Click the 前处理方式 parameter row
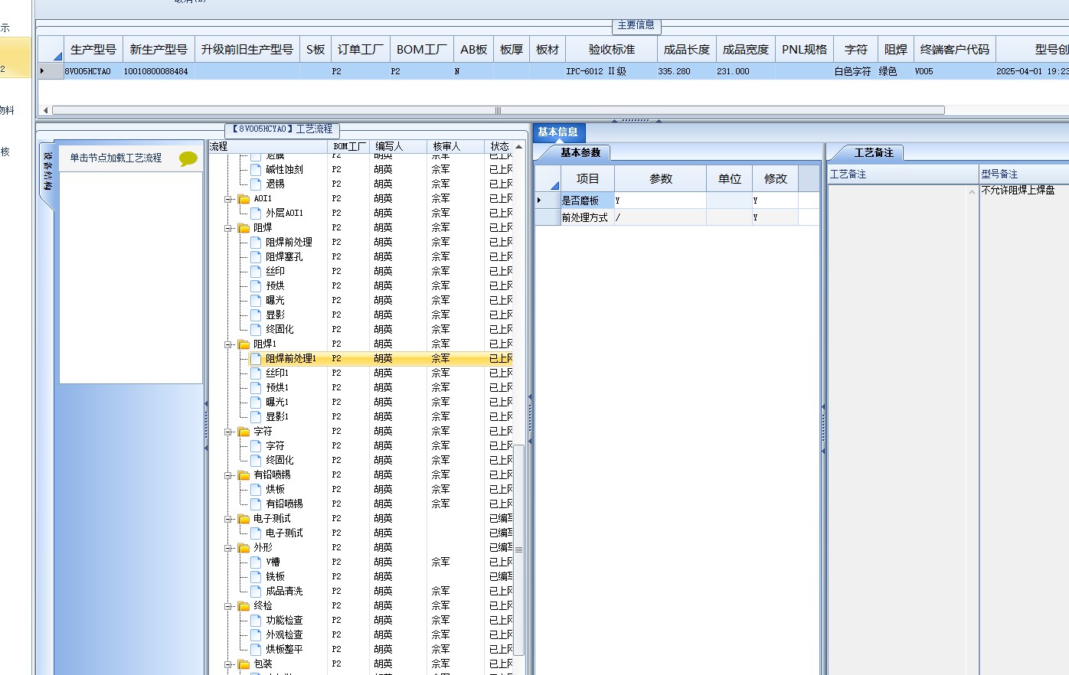This screenshot has height=675, width=1069. point(678,217)
